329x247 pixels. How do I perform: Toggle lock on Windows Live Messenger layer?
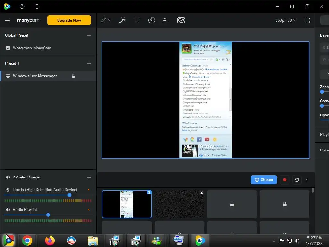[73, 76]
